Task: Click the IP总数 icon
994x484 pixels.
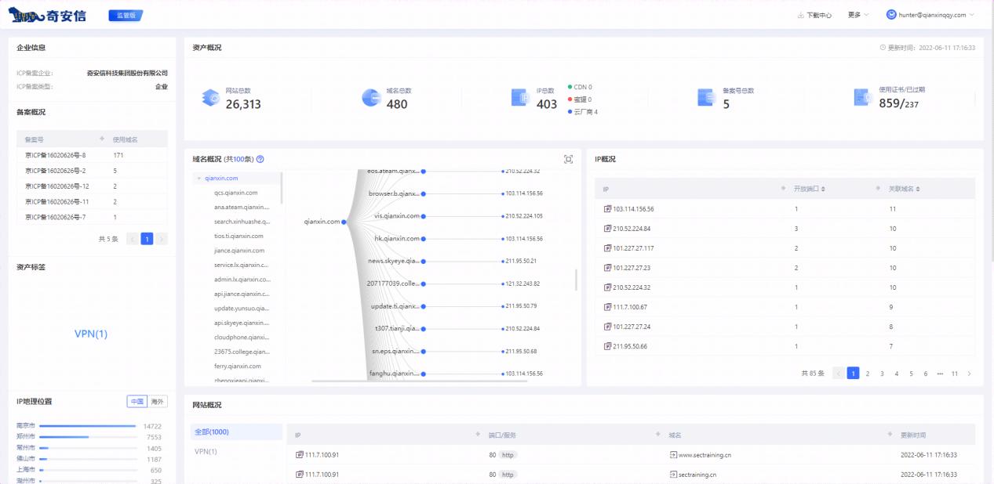Action: click(x=521, y=97)
